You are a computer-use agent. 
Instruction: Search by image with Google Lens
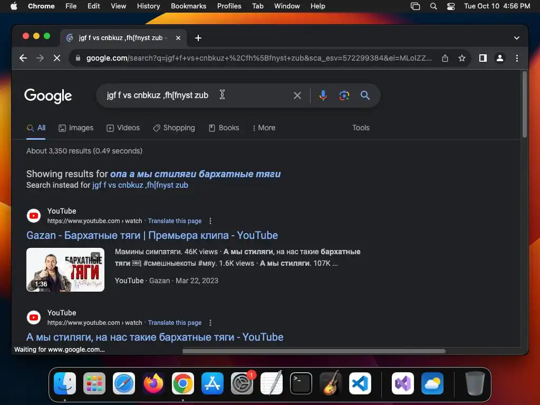click(x=344, y=95)
